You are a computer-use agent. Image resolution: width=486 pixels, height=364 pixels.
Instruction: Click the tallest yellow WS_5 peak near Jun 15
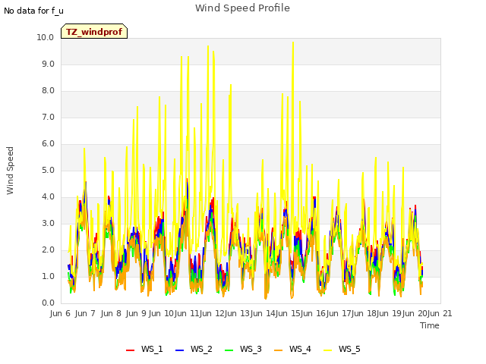293,42
